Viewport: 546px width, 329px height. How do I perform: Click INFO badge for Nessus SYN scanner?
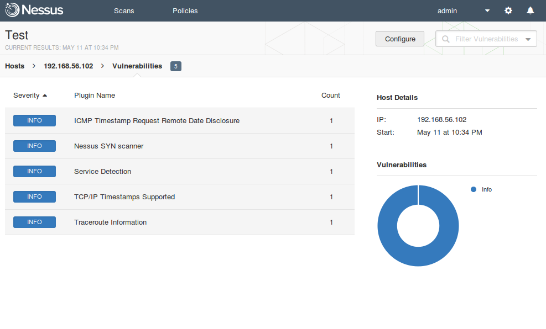point(34,146)
